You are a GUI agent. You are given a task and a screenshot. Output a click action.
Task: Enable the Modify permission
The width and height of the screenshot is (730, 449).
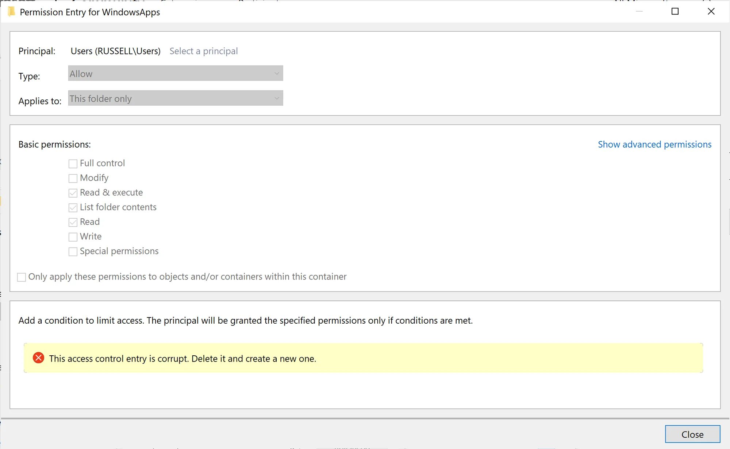[x=73, y=178]
